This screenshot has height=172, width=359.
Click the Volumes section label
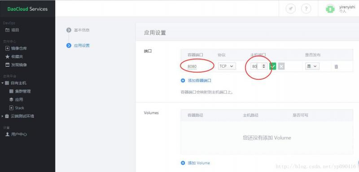[x=151, y=113]
